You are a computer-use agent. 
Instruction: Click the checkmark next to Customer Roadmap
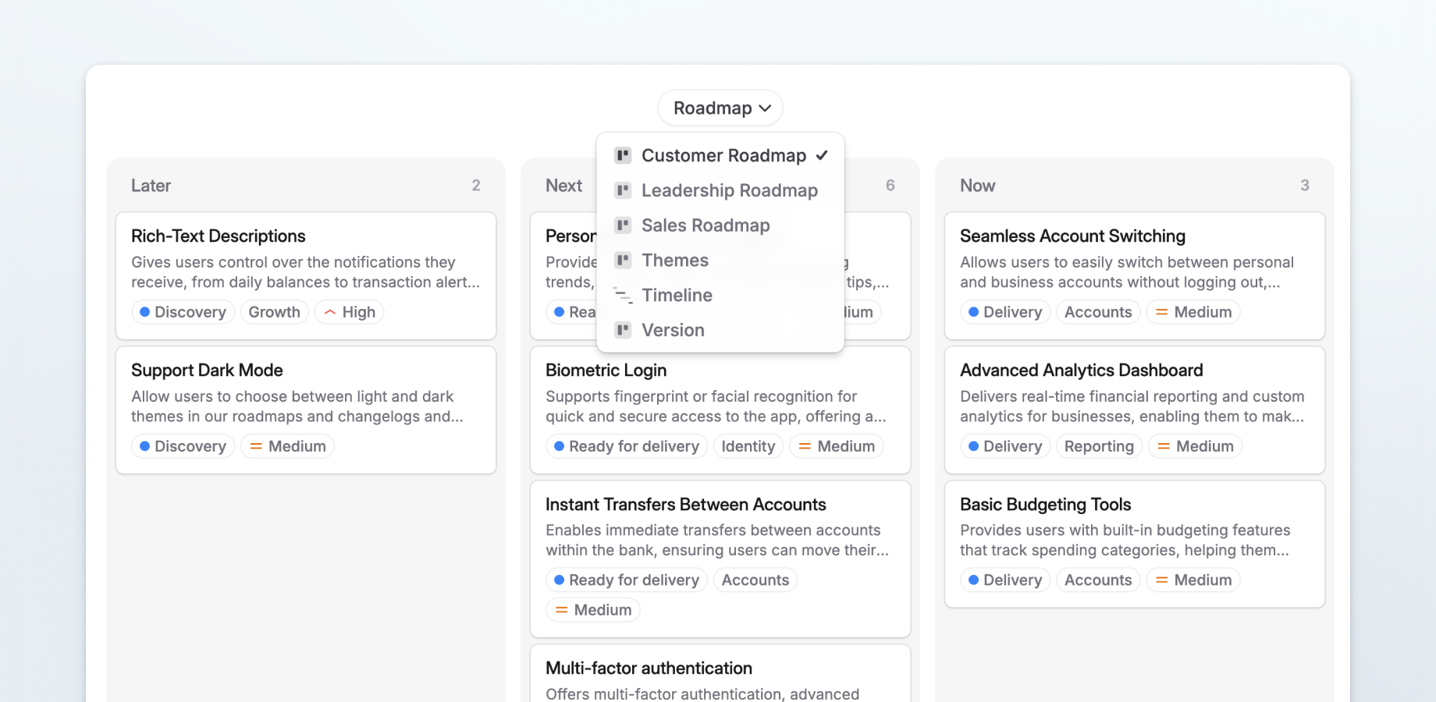point(823,155)
